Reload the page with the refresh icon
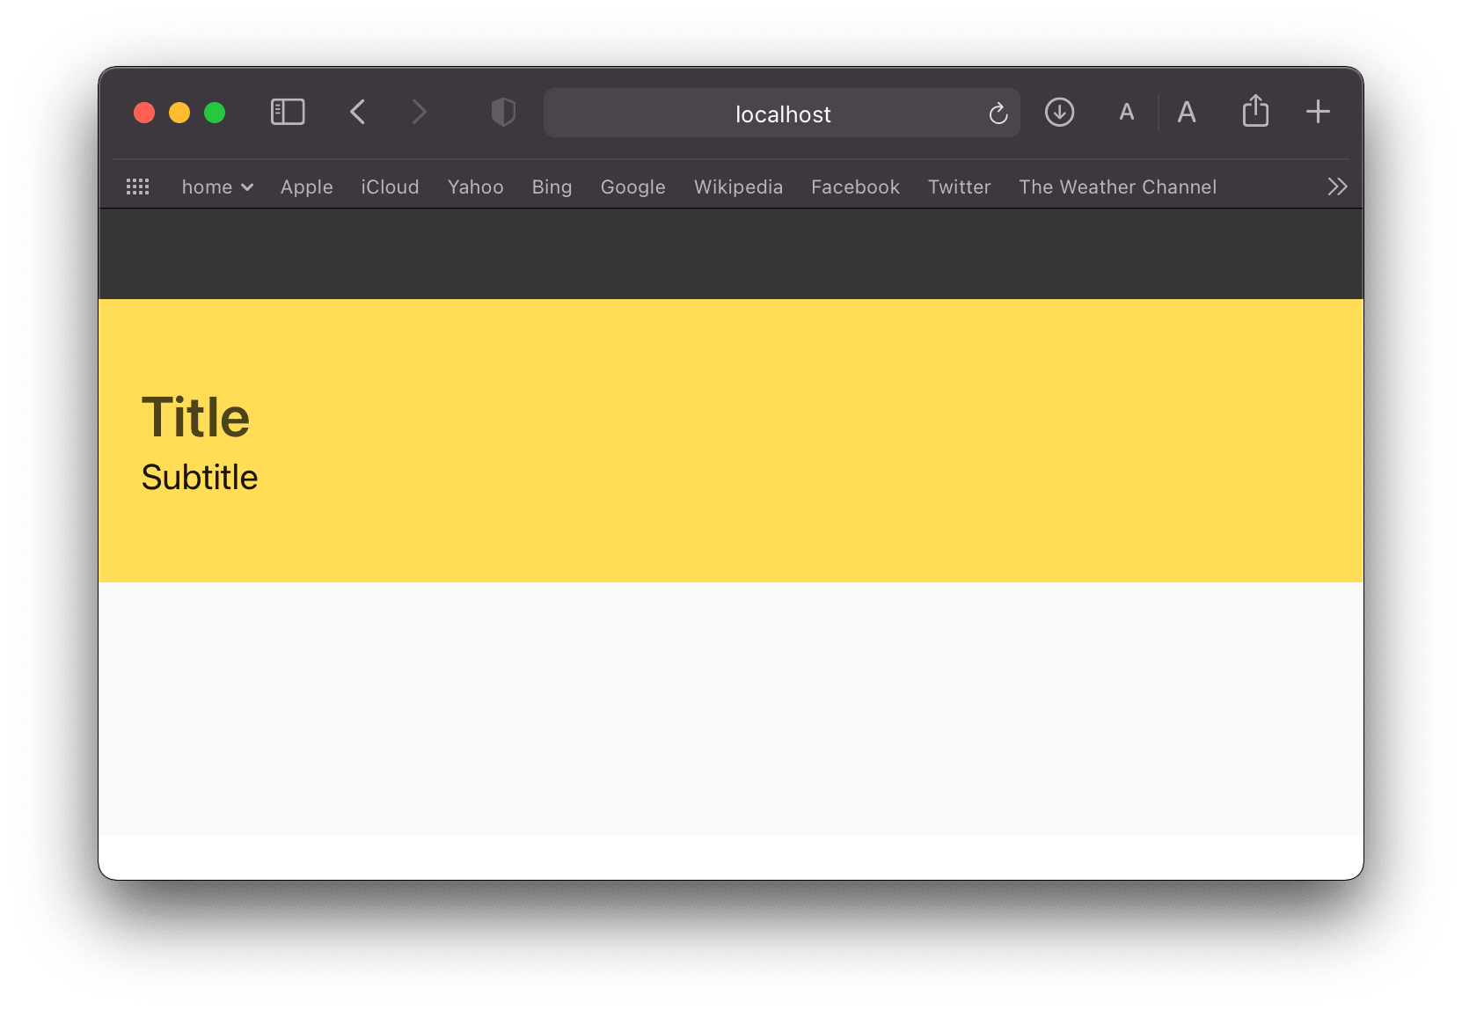This screenshot has height=1010, width=1462. tap(998, 113)
